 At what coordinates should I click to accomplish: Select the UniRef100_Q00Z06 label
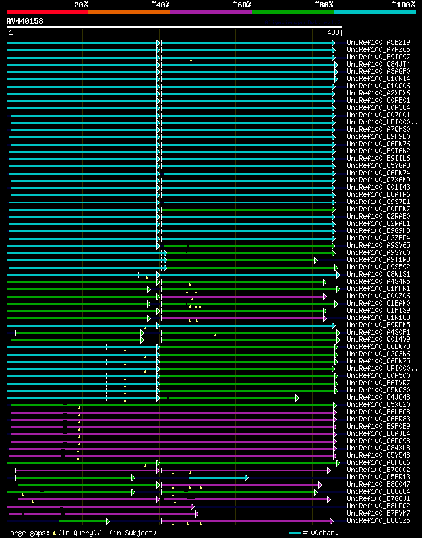tap(378, 296)
